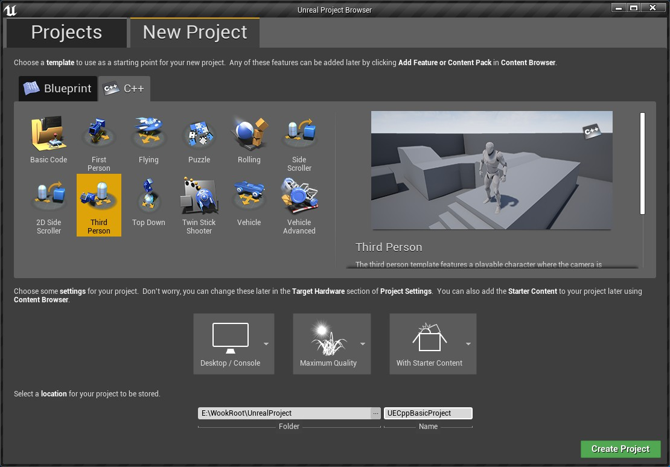Select the Basic Code template
670x467 pixels.
(x=48, y=141)
